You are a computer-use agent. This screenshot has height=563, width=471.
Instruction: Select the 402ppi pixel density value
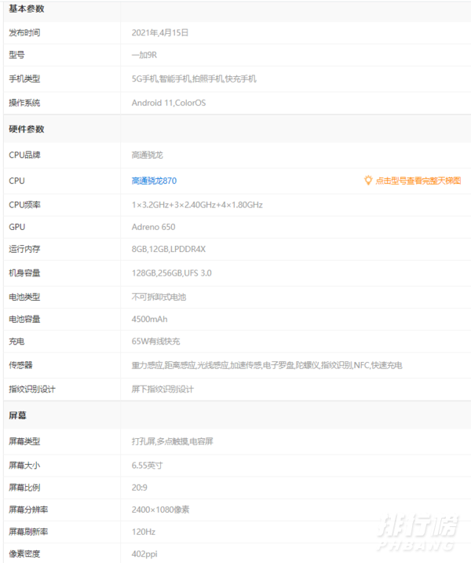click(144, 554)
